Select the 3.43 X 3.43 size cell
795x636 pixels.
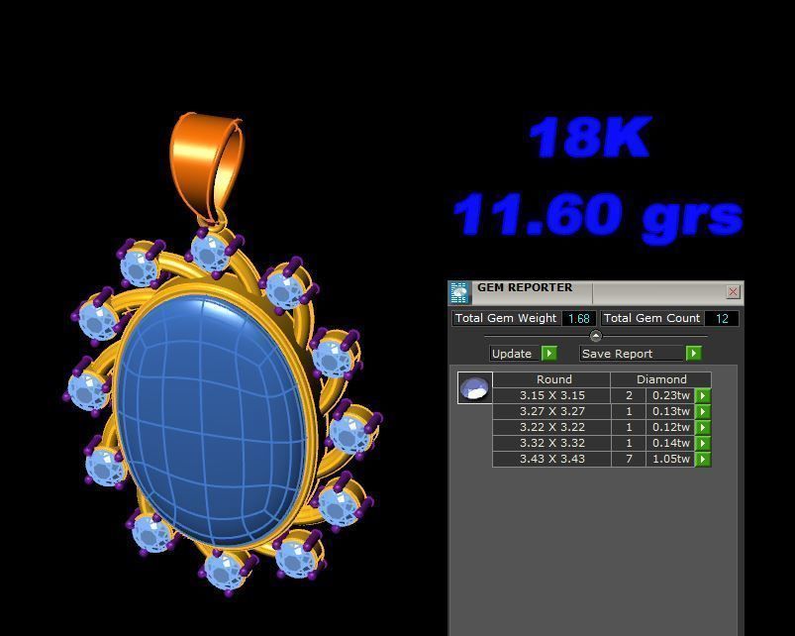click(x=551, y=459)
